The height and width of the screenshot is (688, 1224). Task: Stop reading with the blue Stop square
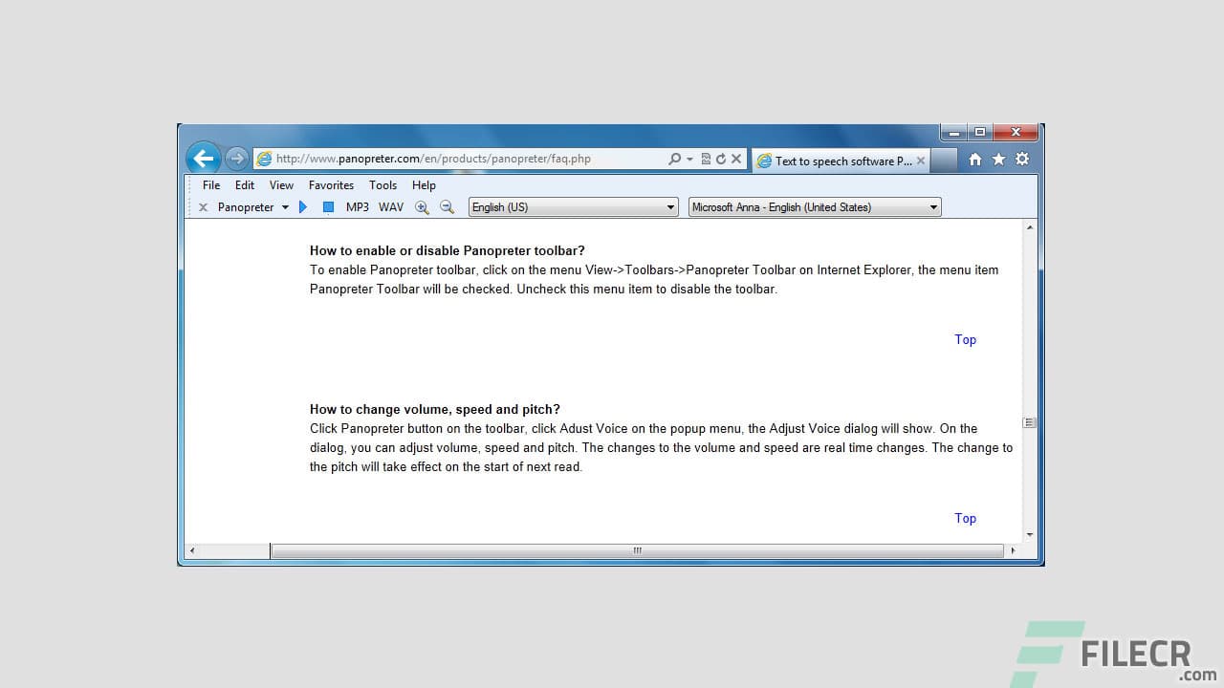[328, 207]
